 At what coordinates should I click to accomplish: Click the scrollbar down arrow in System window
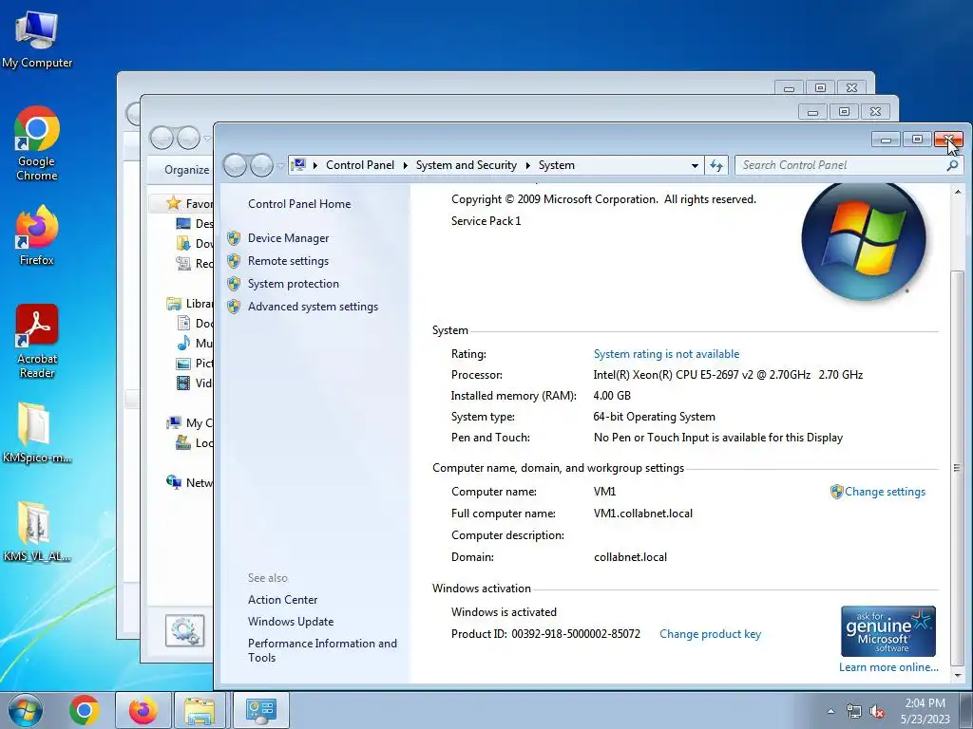click(958, 675)
